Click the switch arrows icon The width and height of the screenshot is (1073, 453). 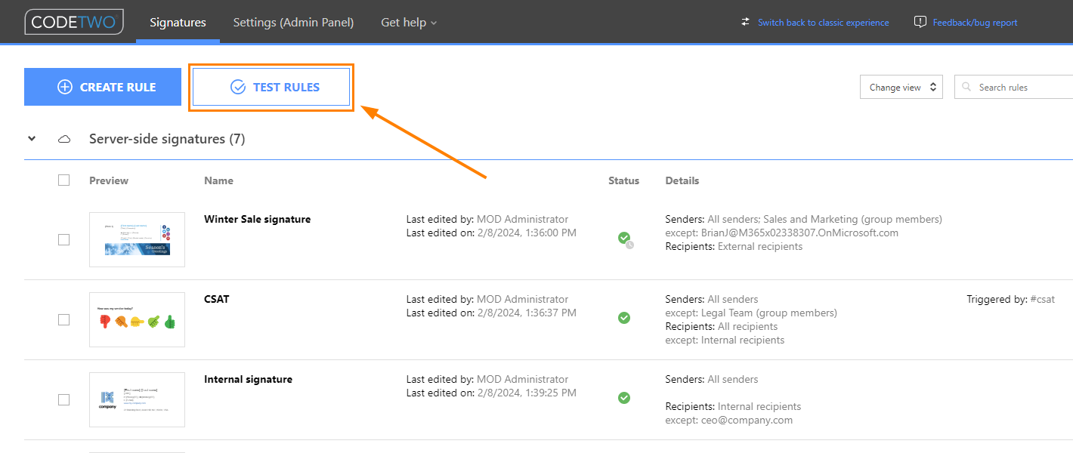(746, 22)
